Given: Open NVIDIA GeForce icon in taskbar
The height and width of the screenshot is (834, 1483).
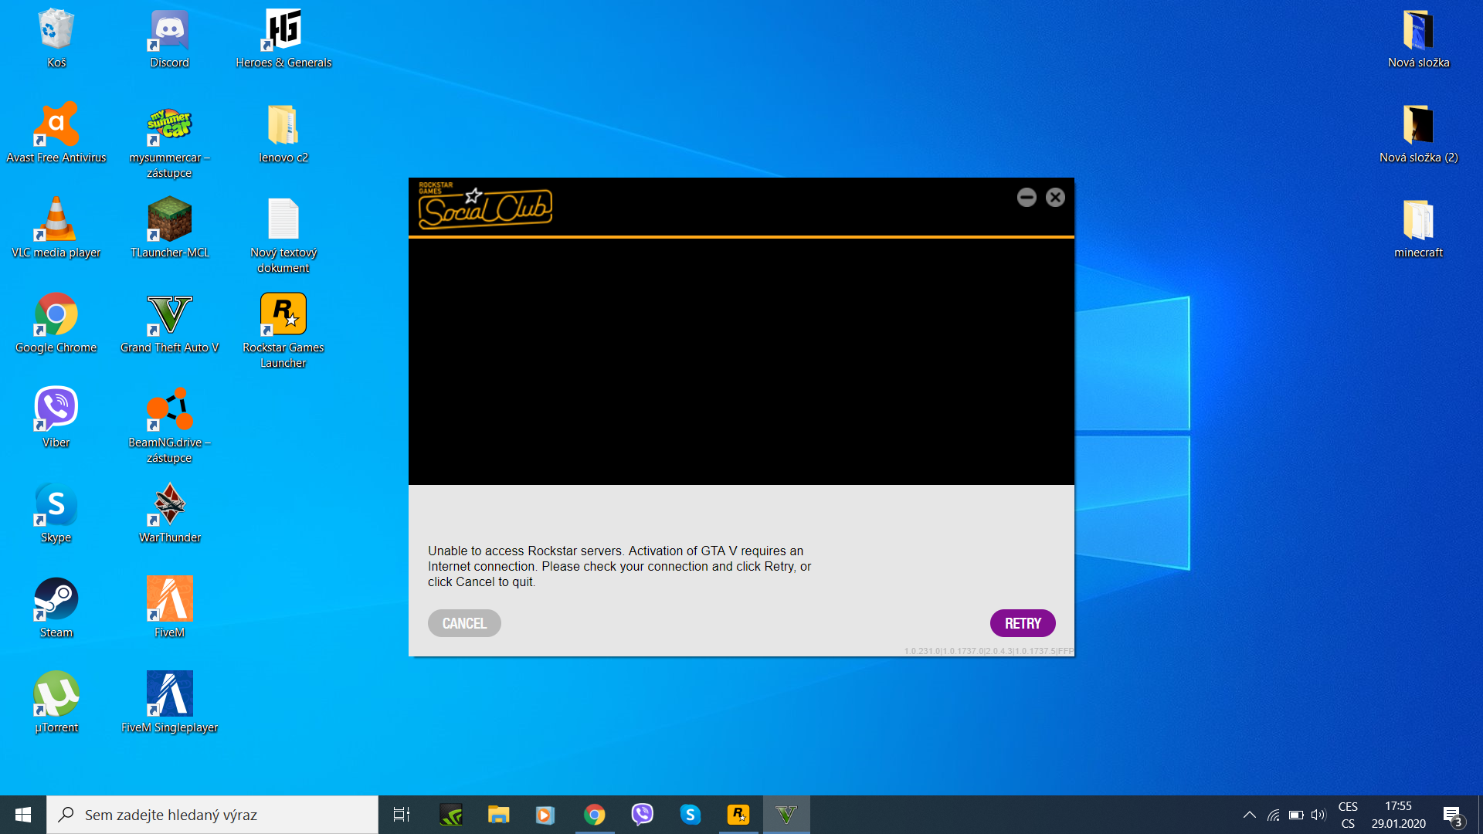Looking at the screenshot, I should click(x=451, y=815).
